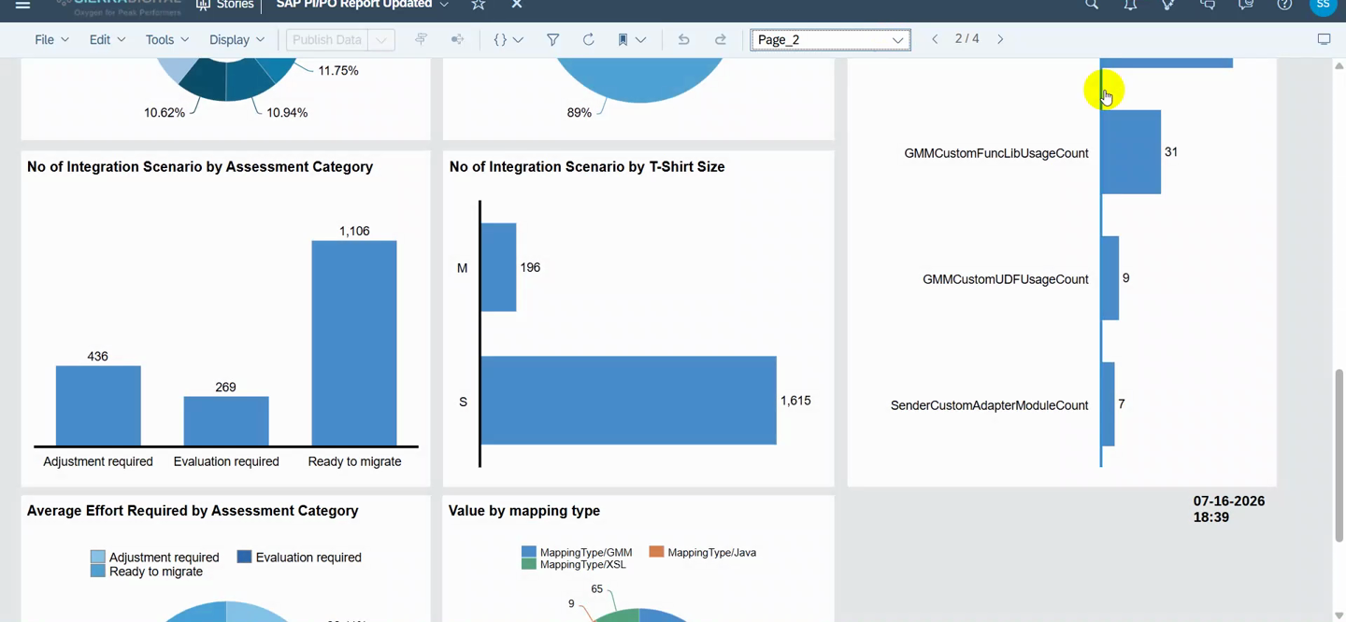This screenshot has height=622, width=1346.
Task: Select the S T-shirt size bar
Action: pyautogui.click(x=628, y=401)
